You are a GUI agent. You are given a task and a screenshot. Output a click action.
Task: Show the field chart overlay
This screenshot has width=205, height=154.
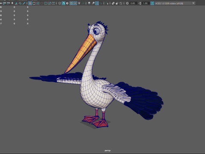pyautogui.click(x=46, y=3)
